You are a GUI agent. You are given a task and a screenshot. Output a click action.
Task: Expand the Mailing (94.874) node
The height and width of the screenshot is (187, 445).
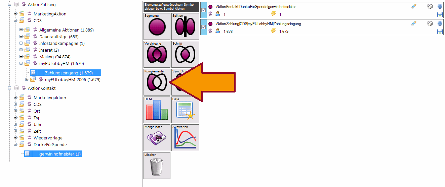tap(21, 57)
